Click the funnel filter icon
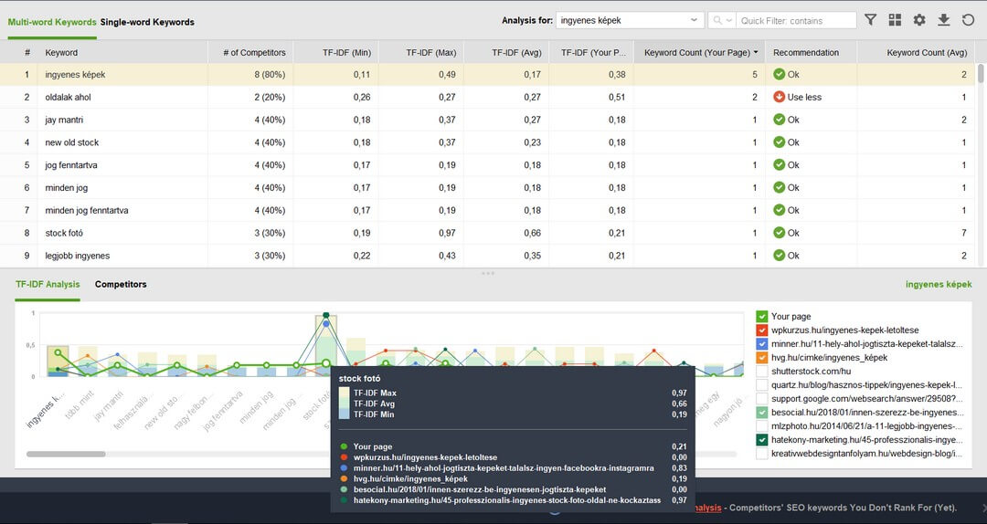 pyautogui.click(x=870, y=20)
